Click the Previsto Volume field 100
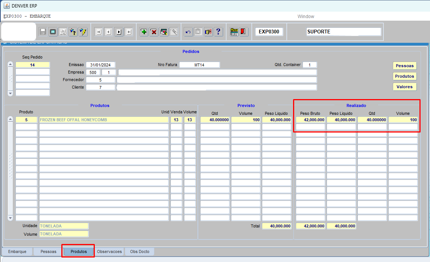This screenshot has width=430, height=262. click(x=246, y=120)
